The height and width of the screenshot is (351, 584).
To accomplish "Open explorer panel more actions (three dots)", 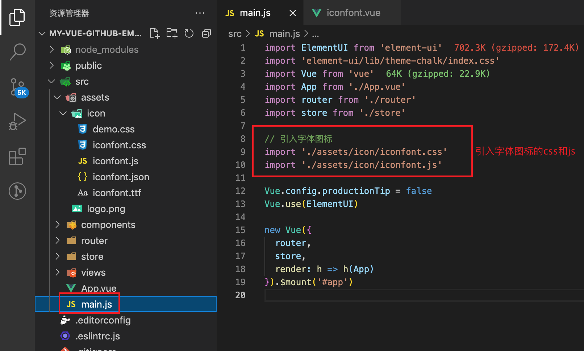I will (200, 13).
